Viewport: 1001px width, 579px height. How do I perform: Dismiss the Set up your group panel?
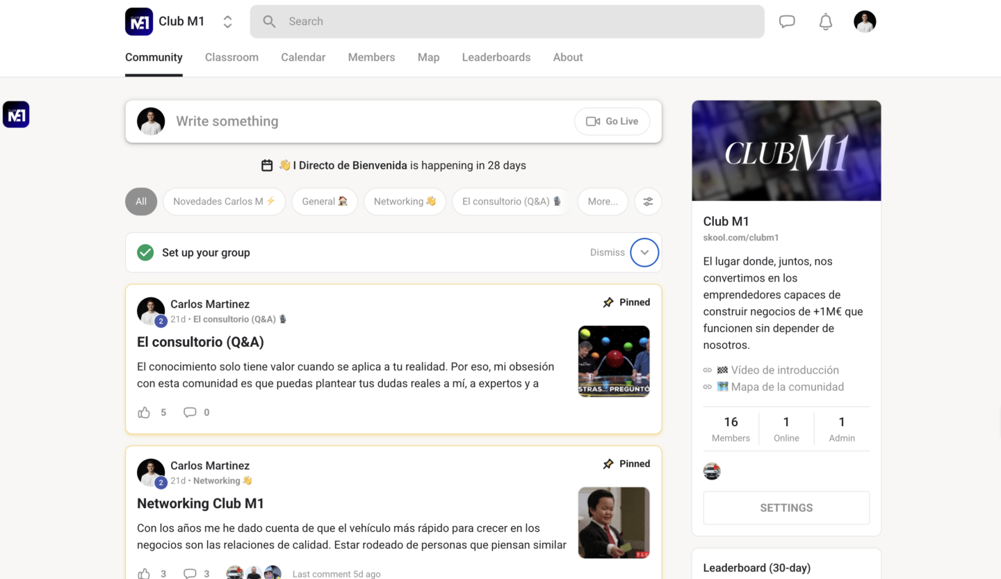[x=608, y=252]
